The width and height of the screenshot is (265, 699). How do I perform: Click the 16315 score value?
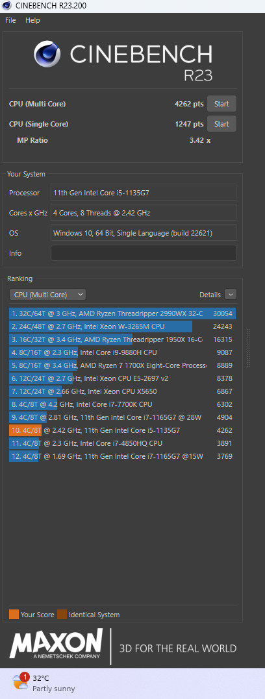coord(223,339)
